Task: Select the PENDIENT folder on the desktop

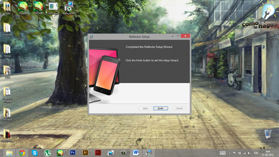Action: pos(7,136)
